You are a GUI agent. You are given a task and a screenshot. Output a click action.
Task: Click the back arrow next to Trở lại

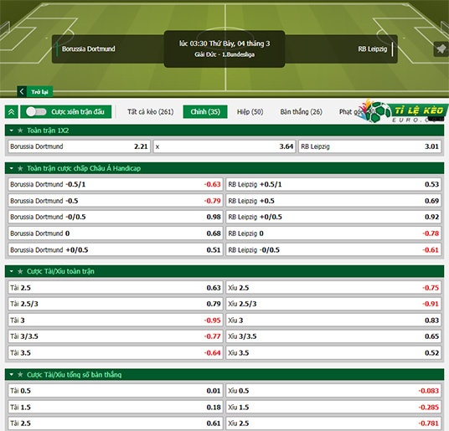(22, 91)
